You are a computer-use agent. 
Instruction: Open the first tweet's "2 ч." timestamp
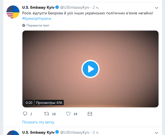click(96, 7)
